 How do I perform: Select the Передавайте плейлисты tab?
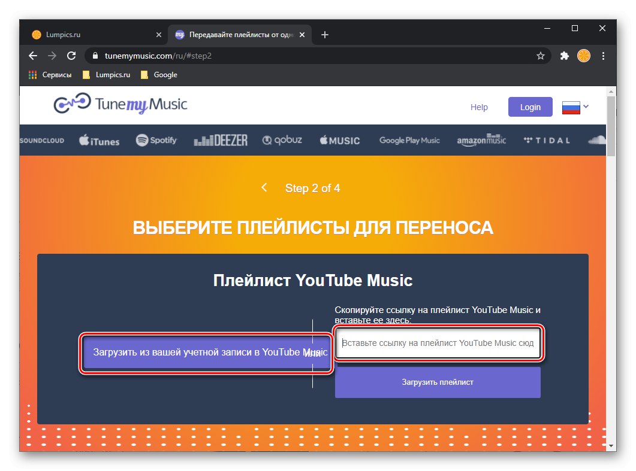(240, 35)
